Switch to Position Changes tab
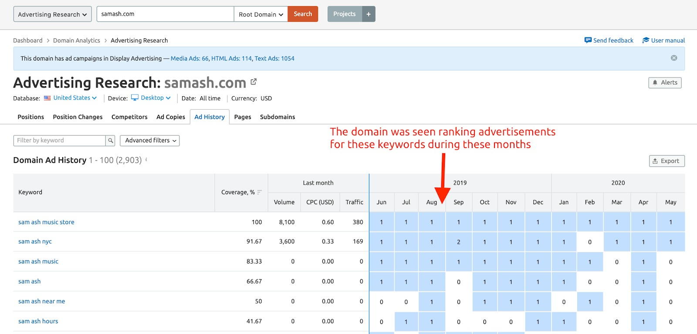This screenshot has height=334, width=697. tap(78, 117)
